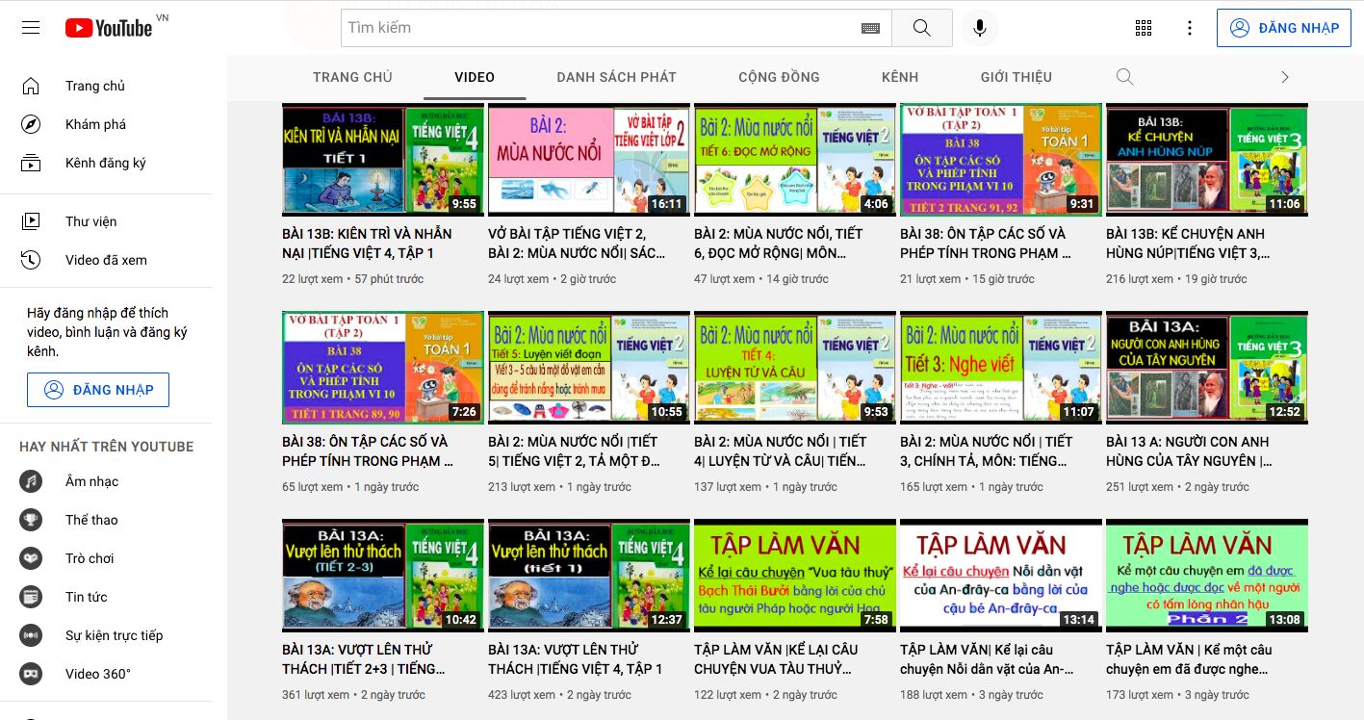Click the magnifier search button
Viewport: 1364px width, 720px height.
coord(921,28)
